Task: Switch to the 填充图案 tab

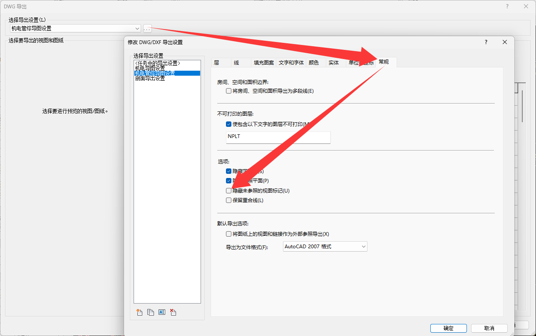Action: (x=264, y=62)
